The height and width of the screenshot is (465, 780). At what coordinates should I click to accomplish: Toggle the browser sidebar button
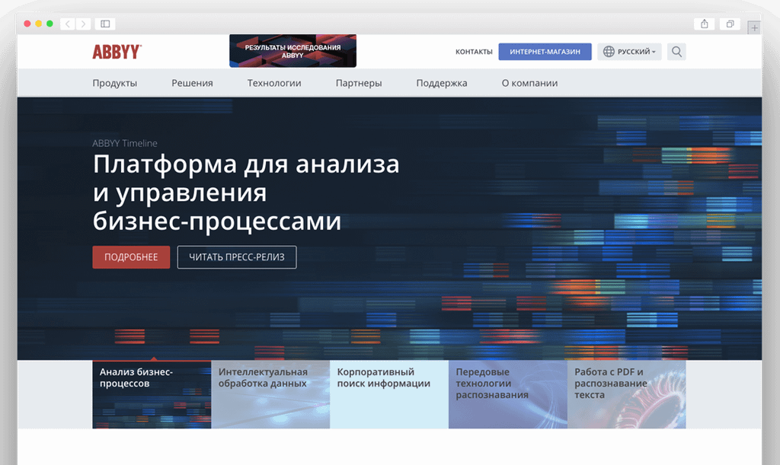pos(105,24)
